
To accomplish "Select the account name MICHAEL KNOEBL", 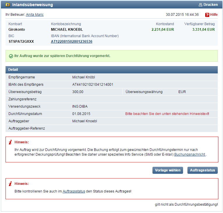I will point(67,30).
